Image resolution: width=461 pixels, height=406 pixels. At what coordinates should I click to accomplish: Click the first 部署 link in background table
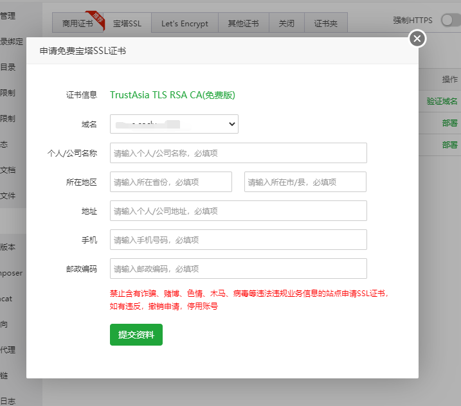450,123
